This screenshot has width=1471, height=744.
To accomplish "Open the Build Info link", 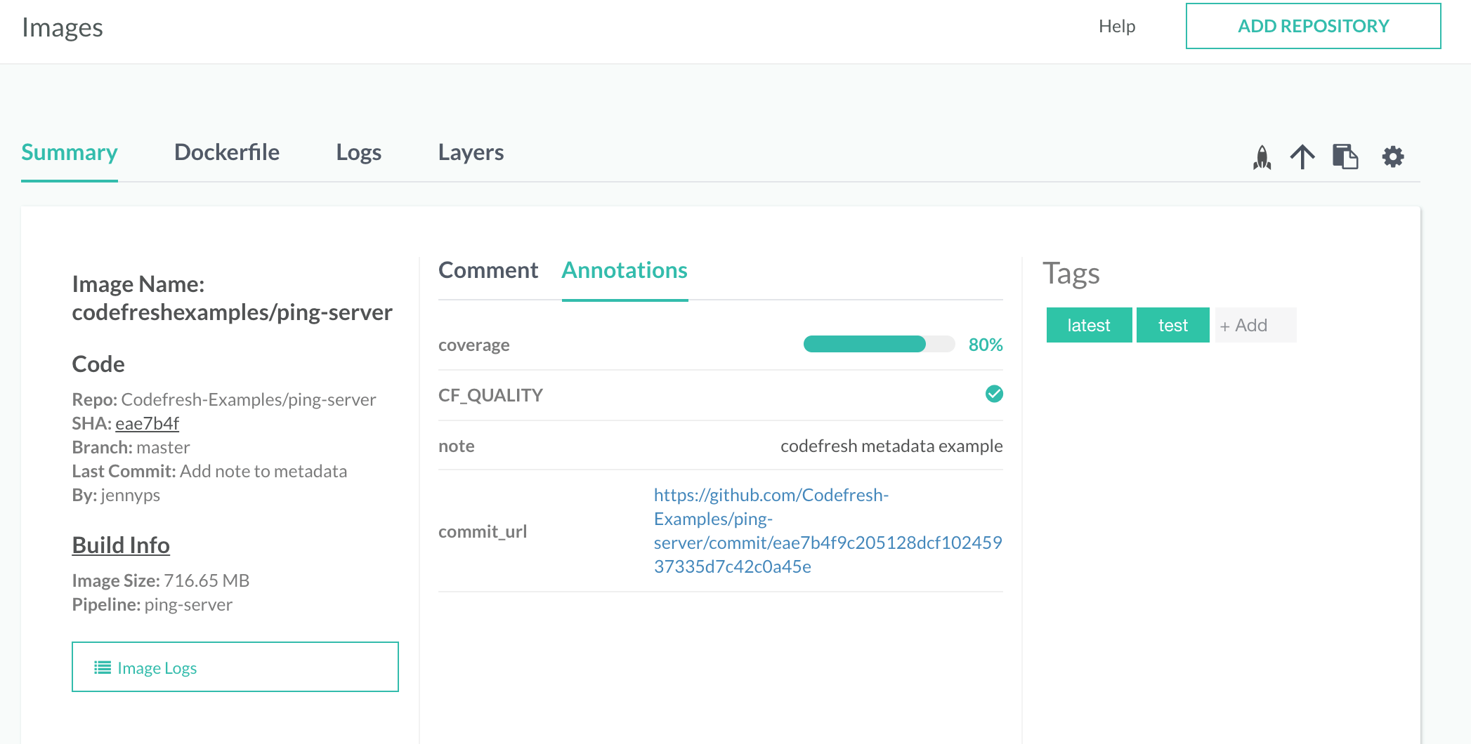I will pyautogui.click(x=121, y=545).
